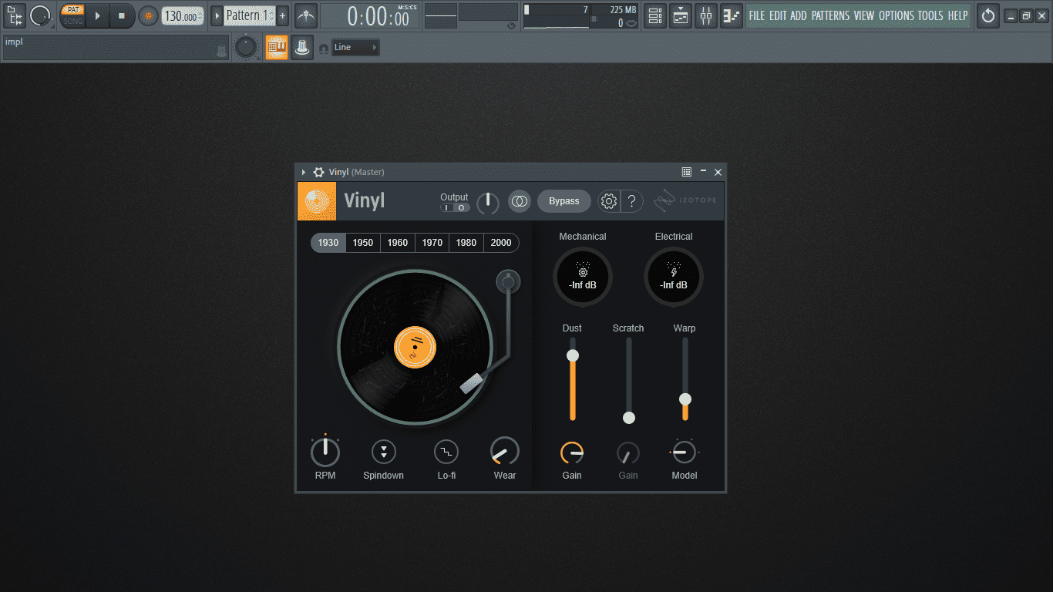Open the ADD menu

click(x=799, y=15)
